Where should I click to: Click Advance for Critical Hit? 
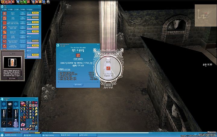(x=35, y=45)
